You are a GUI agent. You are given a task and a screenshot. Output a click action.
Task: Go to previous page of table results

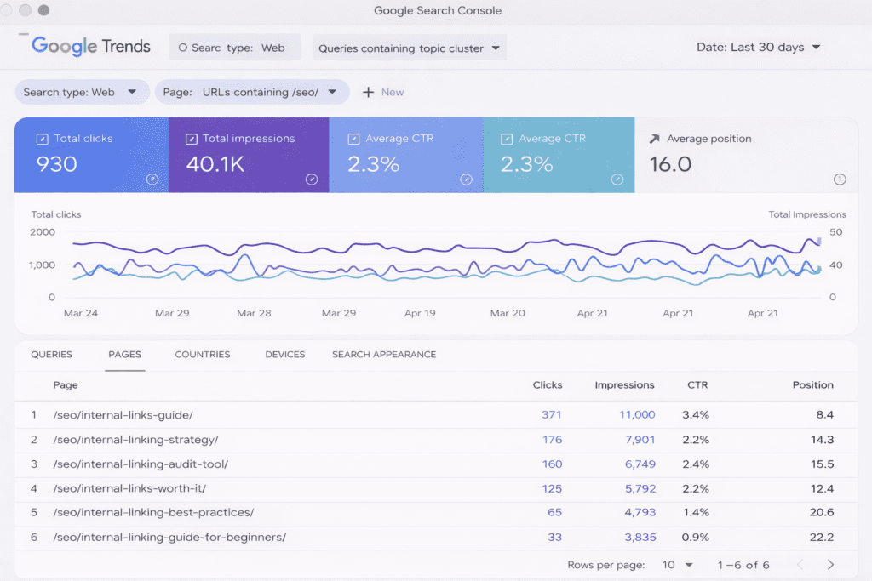pyautogui.click(x=800, y=565)
